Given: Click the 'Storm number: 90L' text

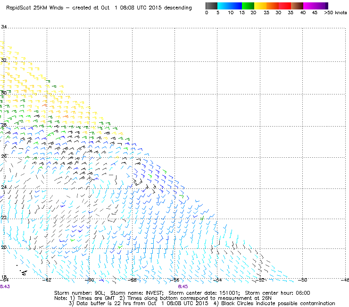Looking at the screenshot, I should click(80, 293).
